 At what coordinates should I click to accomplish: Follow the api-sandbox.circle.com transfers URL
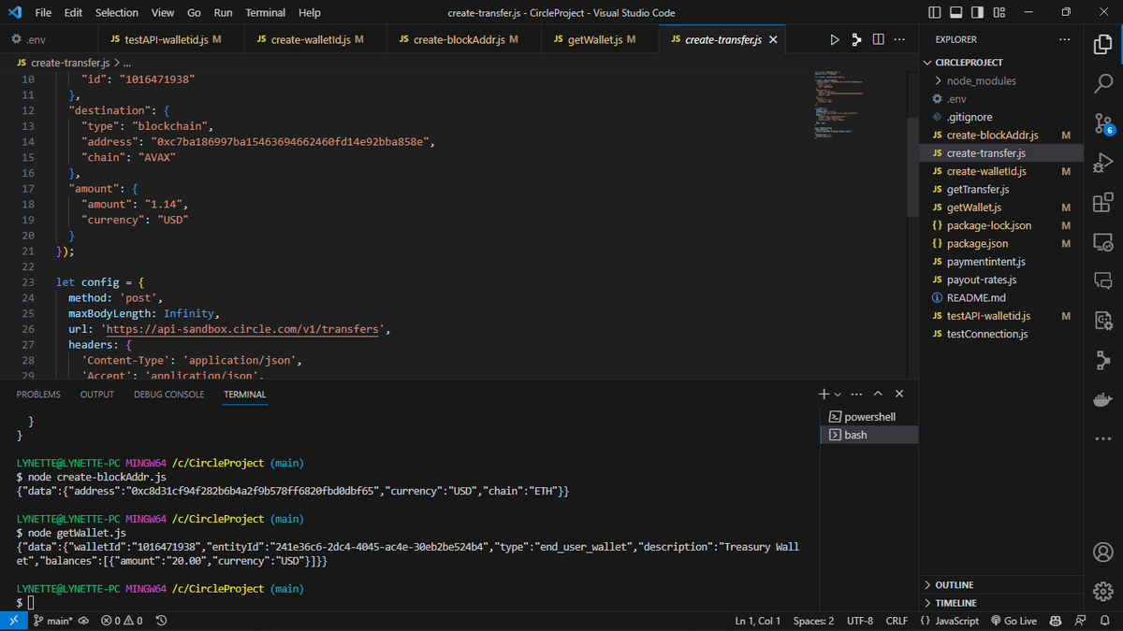242,329
